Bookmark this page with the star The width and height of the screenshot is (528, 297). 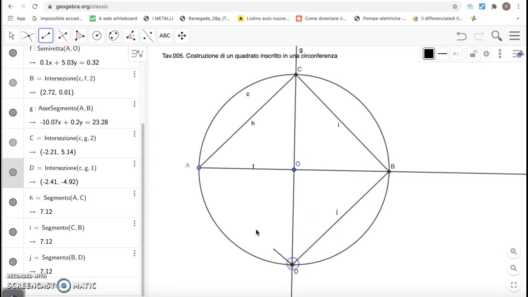455,6
